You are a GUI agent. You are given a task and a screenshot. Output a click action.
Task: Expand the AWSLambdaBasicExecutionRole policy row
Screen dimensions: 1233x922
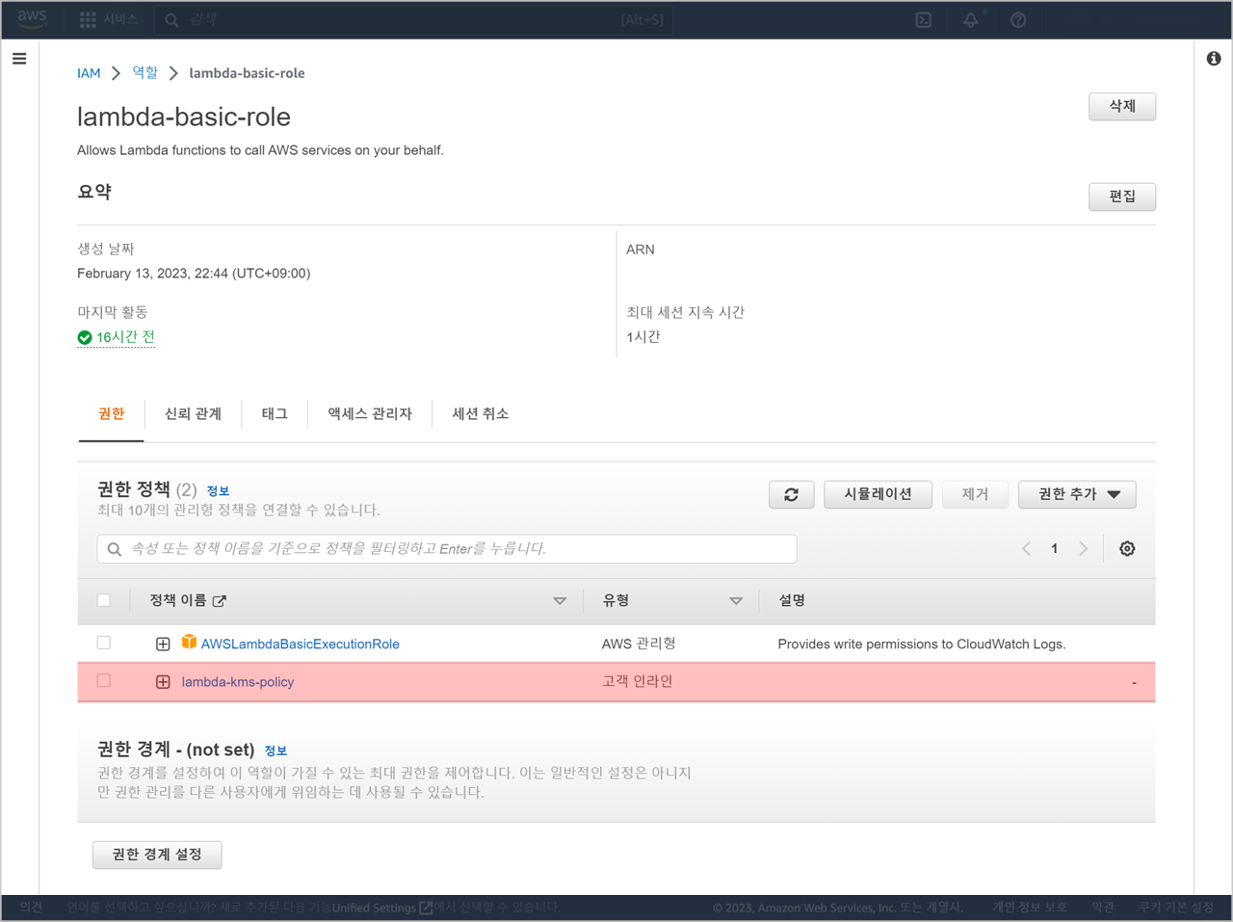[163, 644]
